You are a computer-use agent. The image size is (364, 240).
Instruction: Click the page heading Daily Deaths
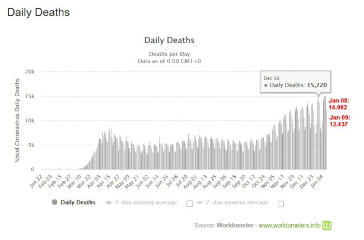[x=39, y=12]
